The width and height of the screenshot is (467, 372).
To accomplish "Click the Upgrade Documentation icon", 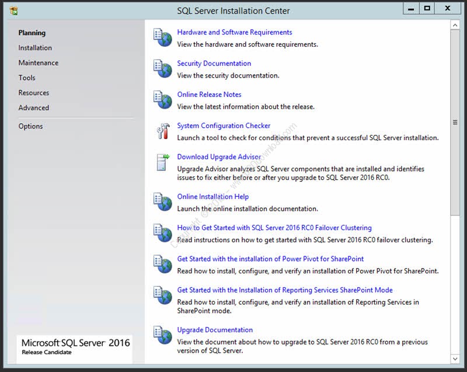I will pyautogui.click(x=162, y=335).
